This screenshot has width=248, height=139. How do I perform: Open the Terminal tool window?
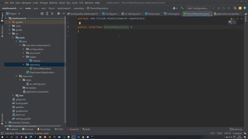28,129
